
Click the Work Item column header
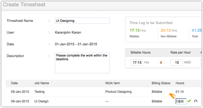(112, 83)
